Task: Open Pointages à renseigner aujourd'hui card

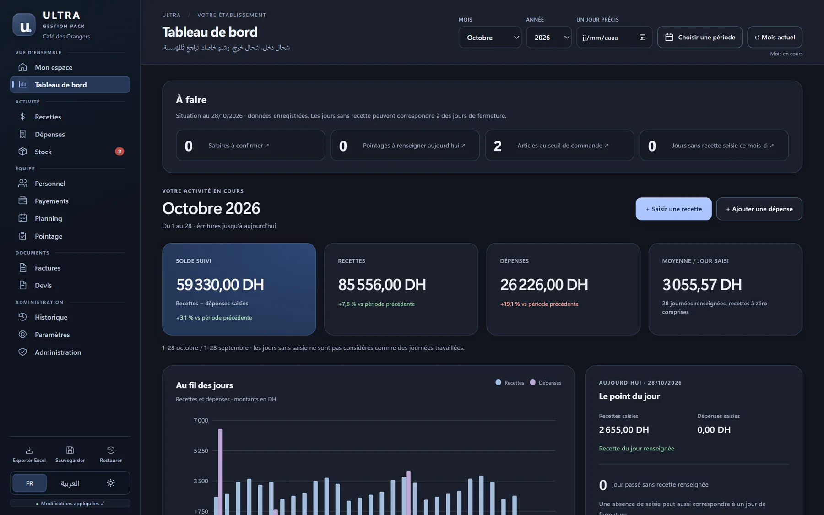Action: coord(405,146)
